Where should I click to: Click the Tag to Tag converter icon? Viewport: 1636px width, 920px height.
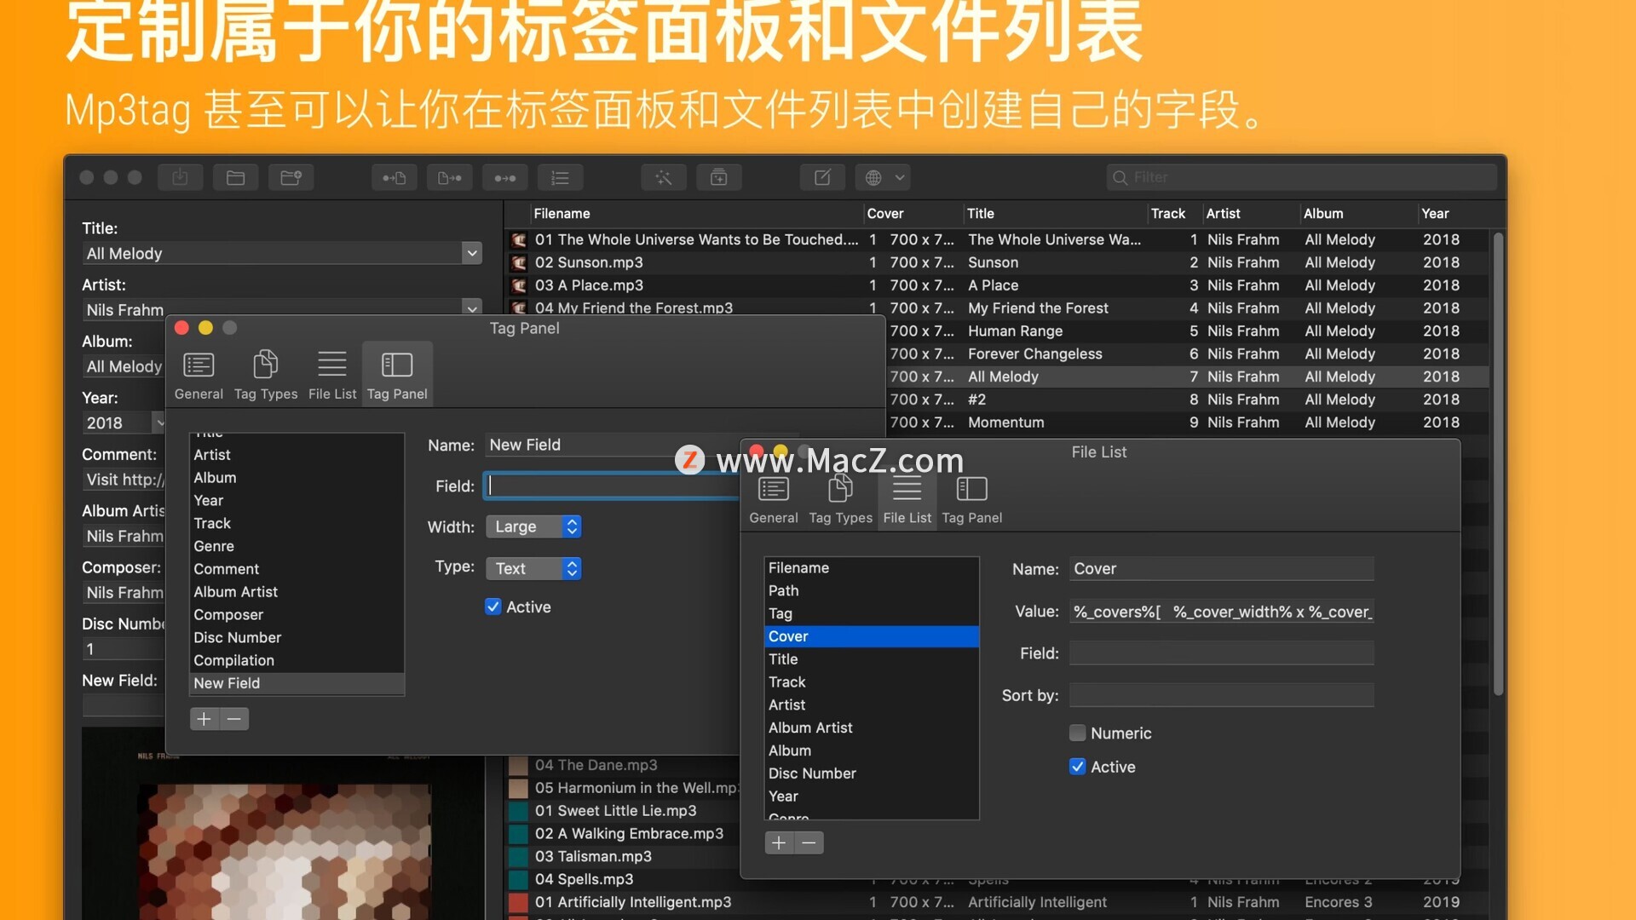[505, 177]
